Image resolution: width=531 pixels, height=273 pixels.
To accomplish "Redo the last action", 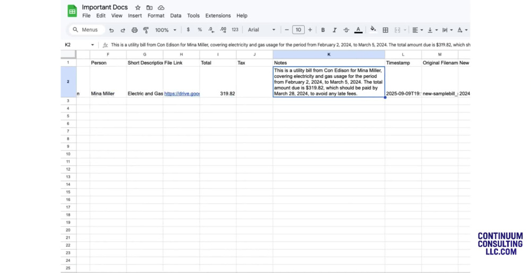I will click(123, 30).
